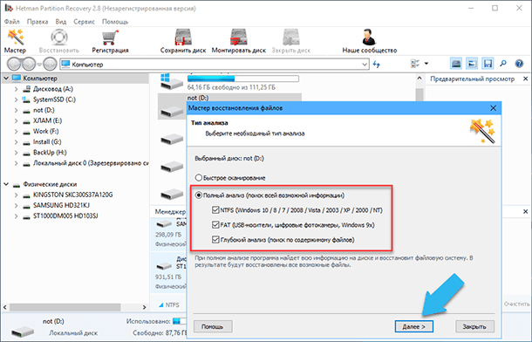
Task: Select Локальный диск 0 in tree
Action: (91, 163)
